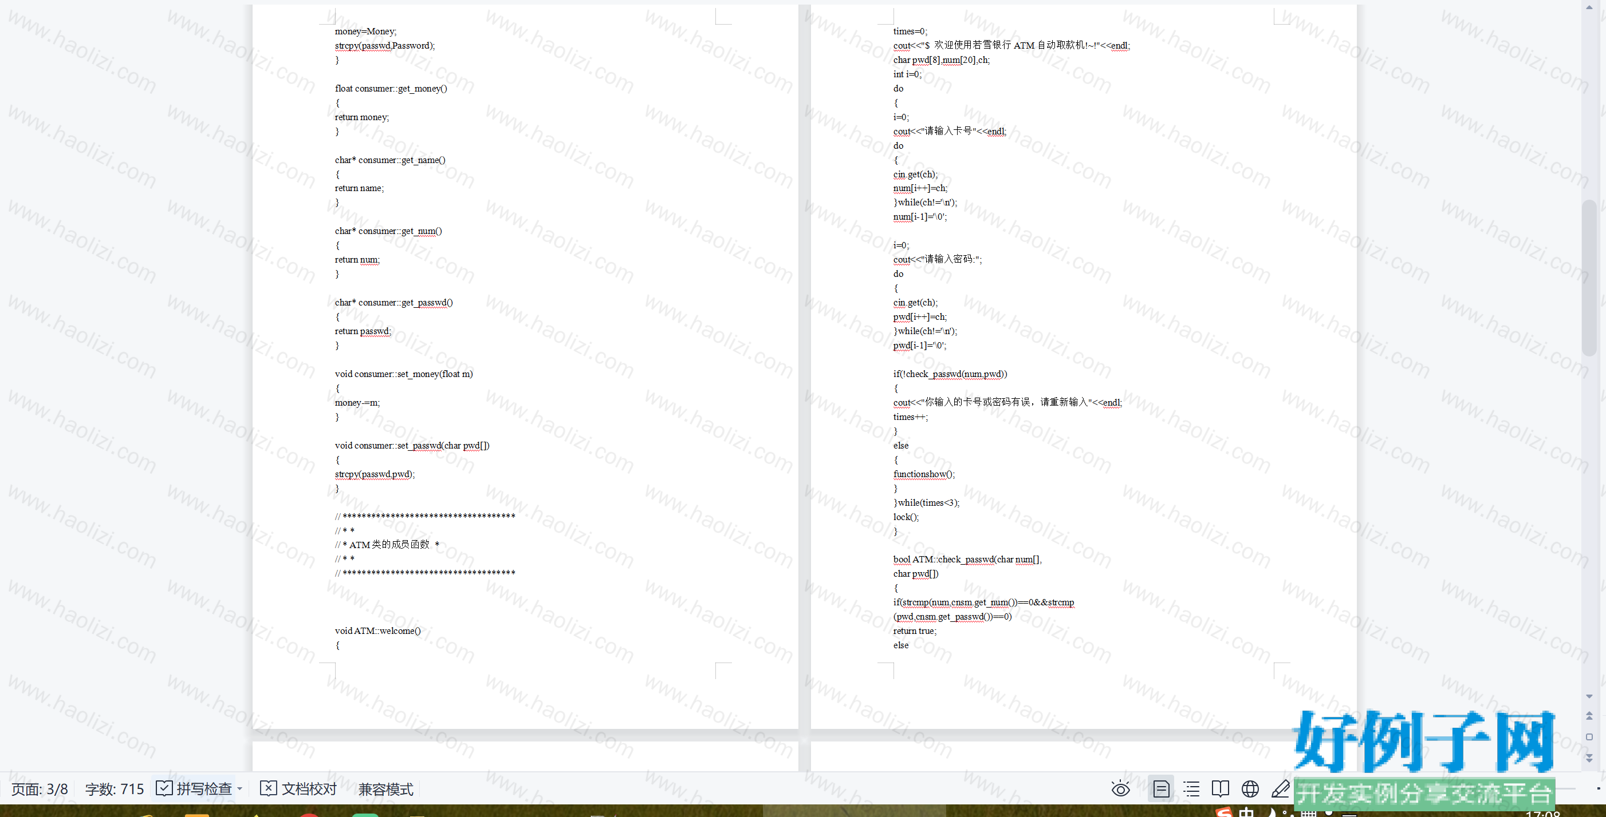
Task: Click text 'char pwd[8],num[20],ch;'
Action: [942, 60]
